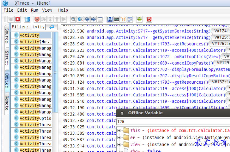Image resolution: width=230 pixels, height=152 pixels.
Task: Click the red power icon in toolbar
Action: pos(149,19)
